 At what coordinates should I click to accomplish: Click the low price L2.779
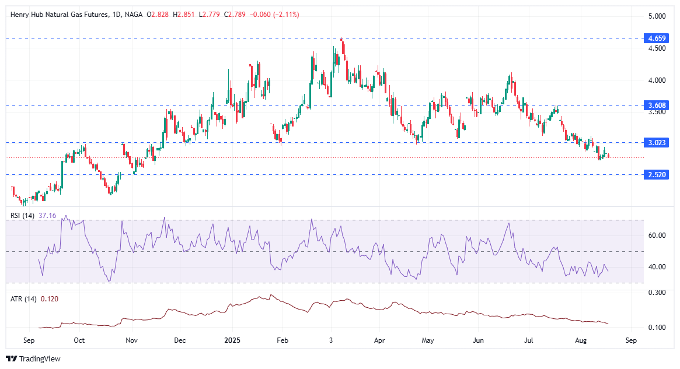pos(210,15)
